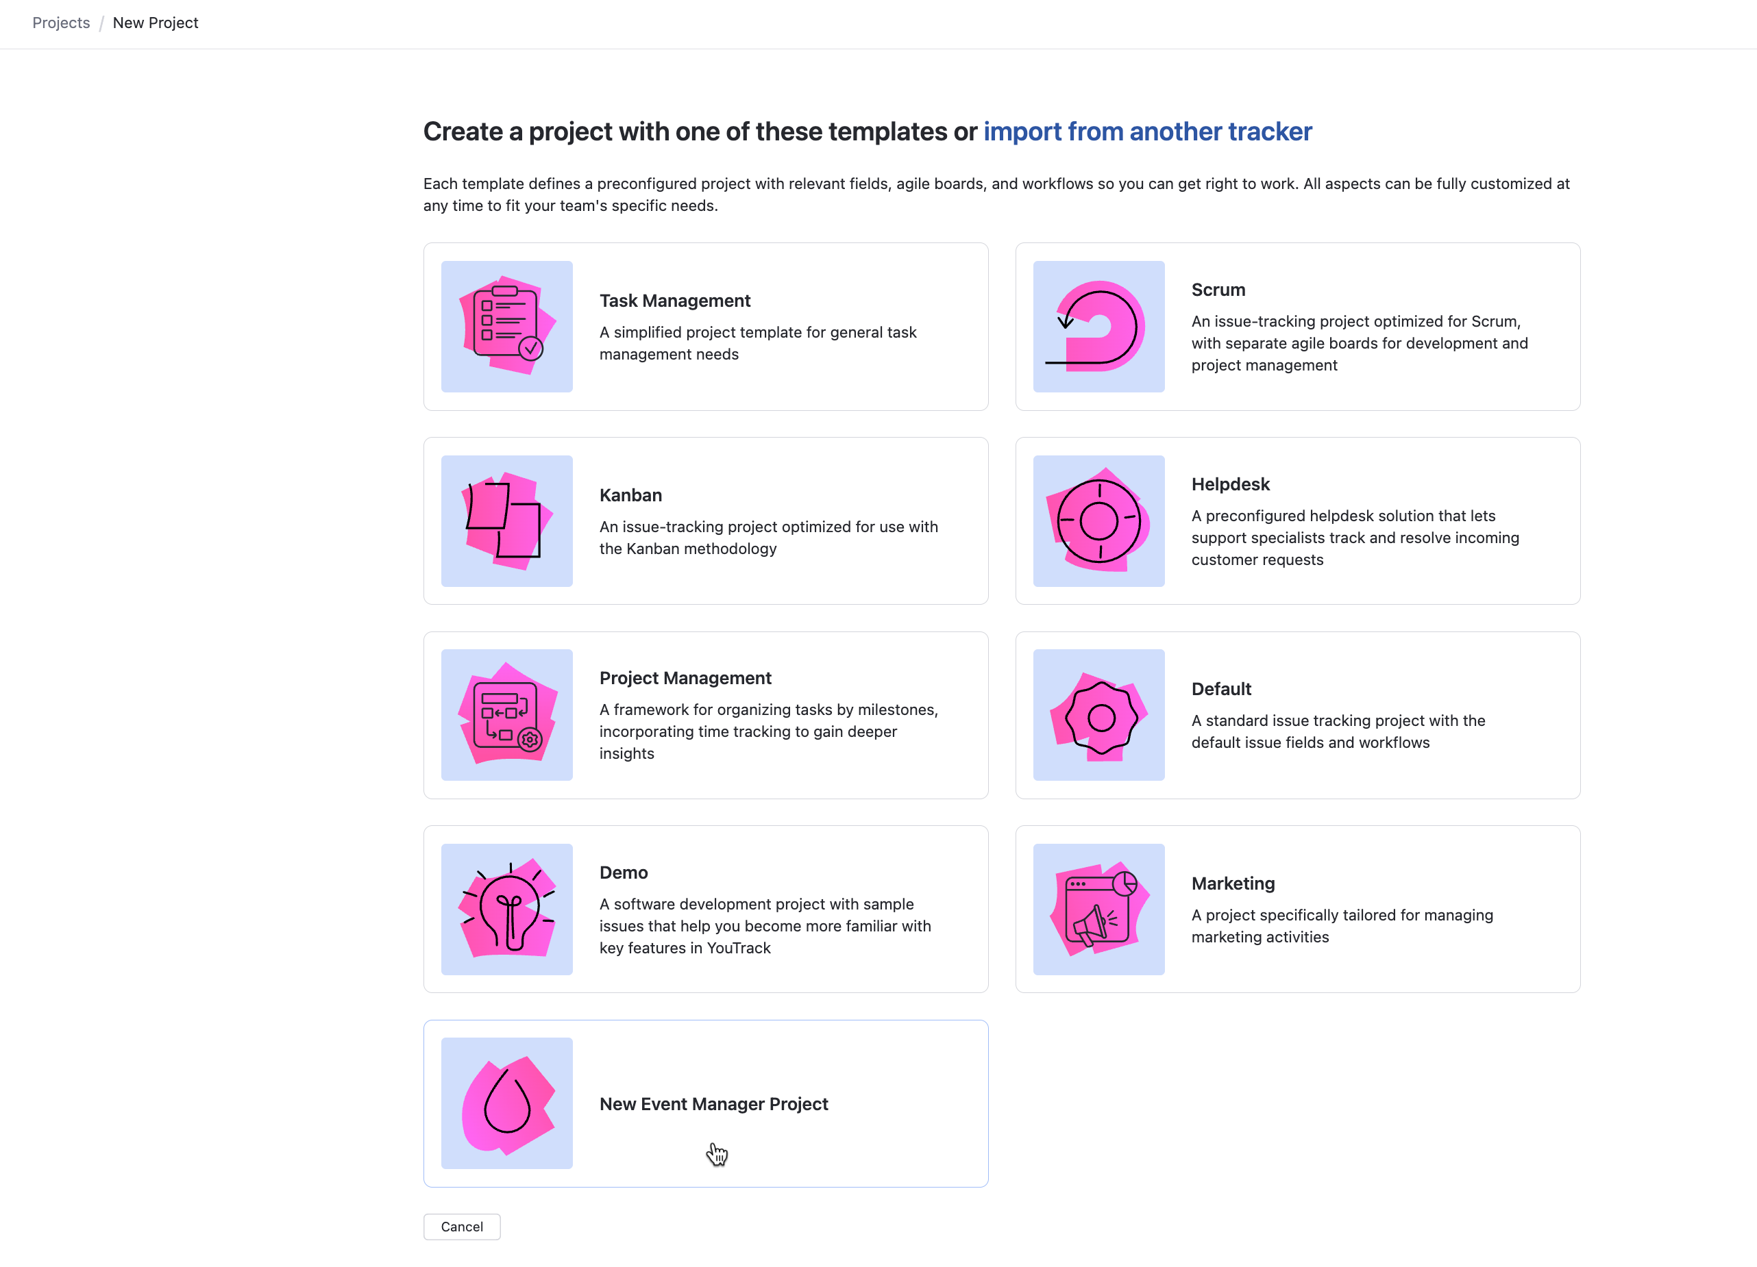Open import from another tracker link
Screen dimensions: 1757x1267
[x=1146, y=131]
